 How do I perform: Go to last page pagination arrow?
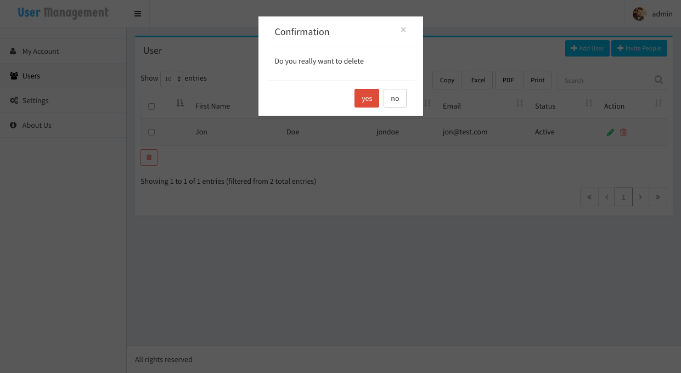[658, 197]
